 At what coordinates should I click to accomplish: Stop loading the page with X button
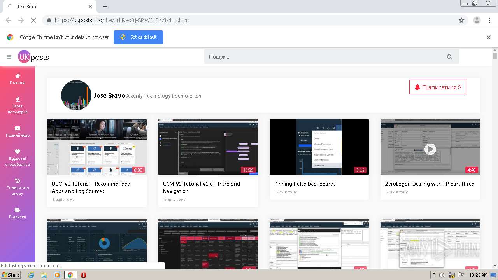(x=33, y=20)
